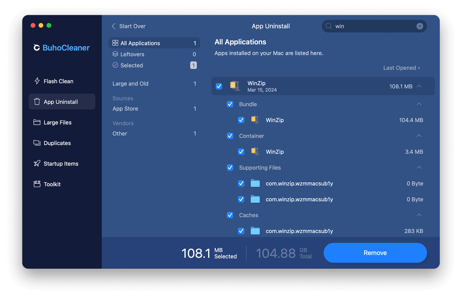The width and height of the screenshot is (462, 298).
Task: Select the Leftovers filter
Action: 154,54
